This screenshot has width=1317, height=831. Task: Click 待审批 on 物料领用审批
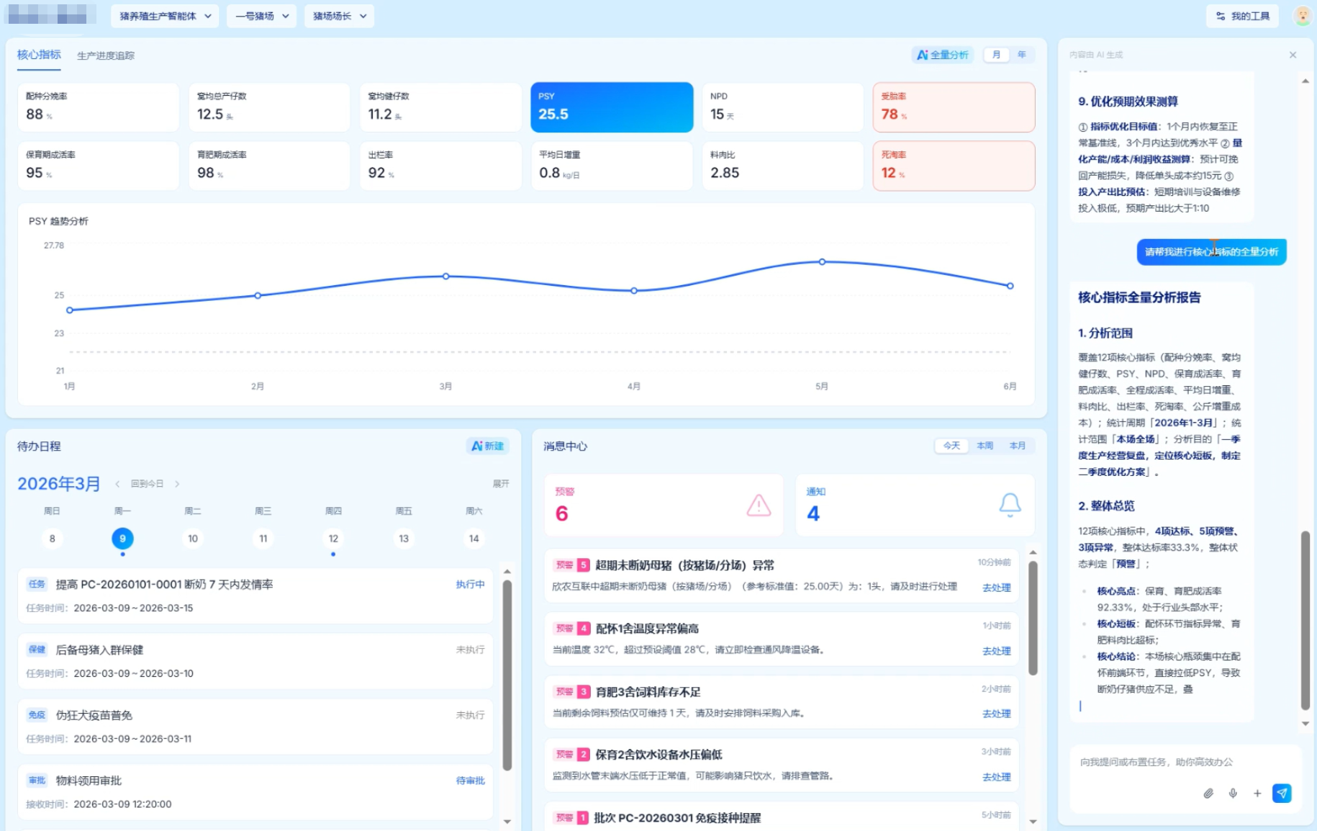pos(470,781)
